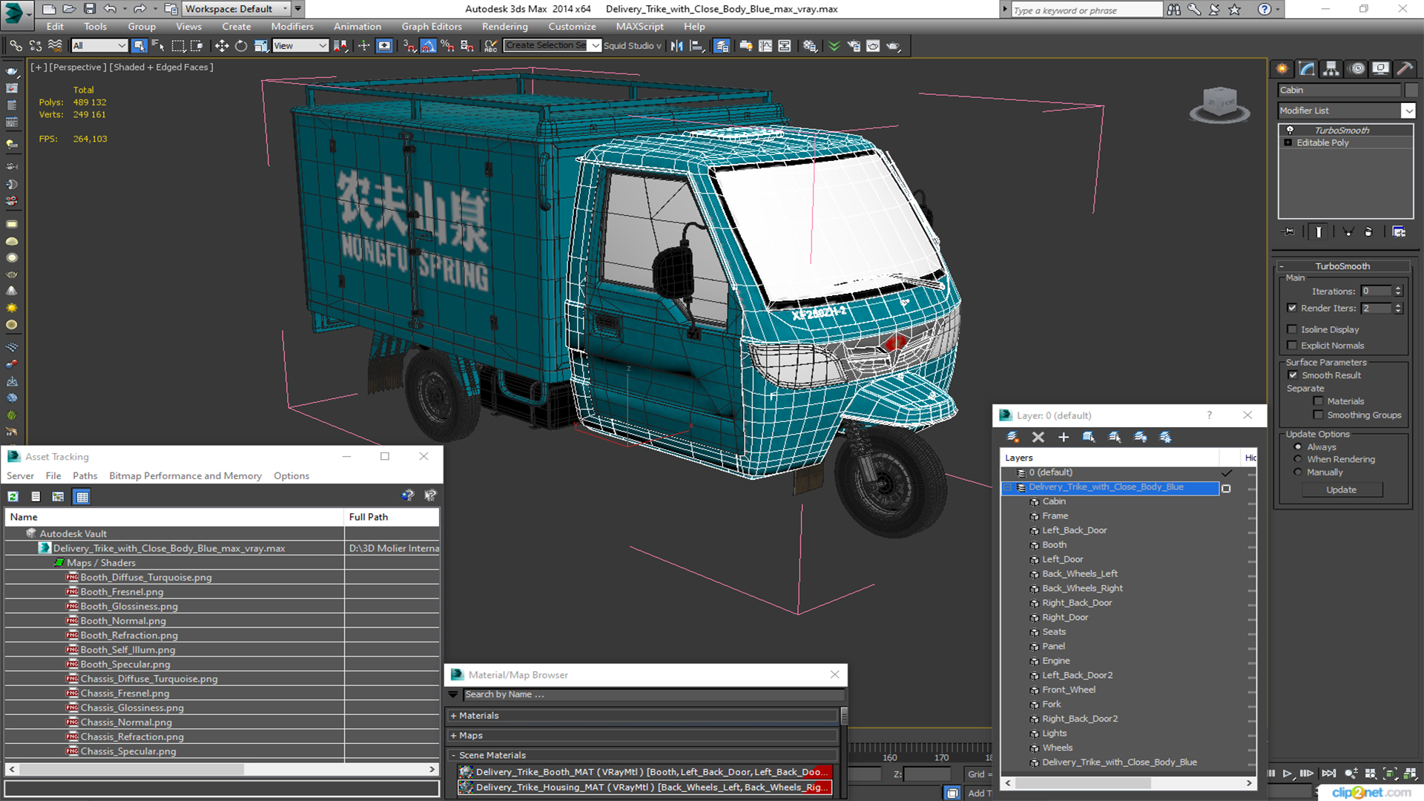Click the keyword search help field
The image size is (1424, 801).
pyautogui.click(x=1087, y=10)
